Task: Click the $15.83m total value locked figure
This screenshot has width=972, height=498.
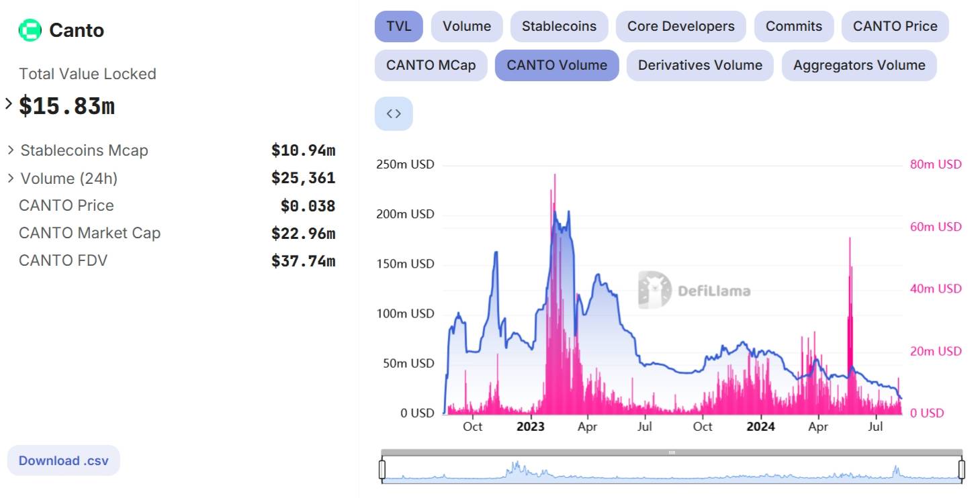Action: click(x=67, y=106)
